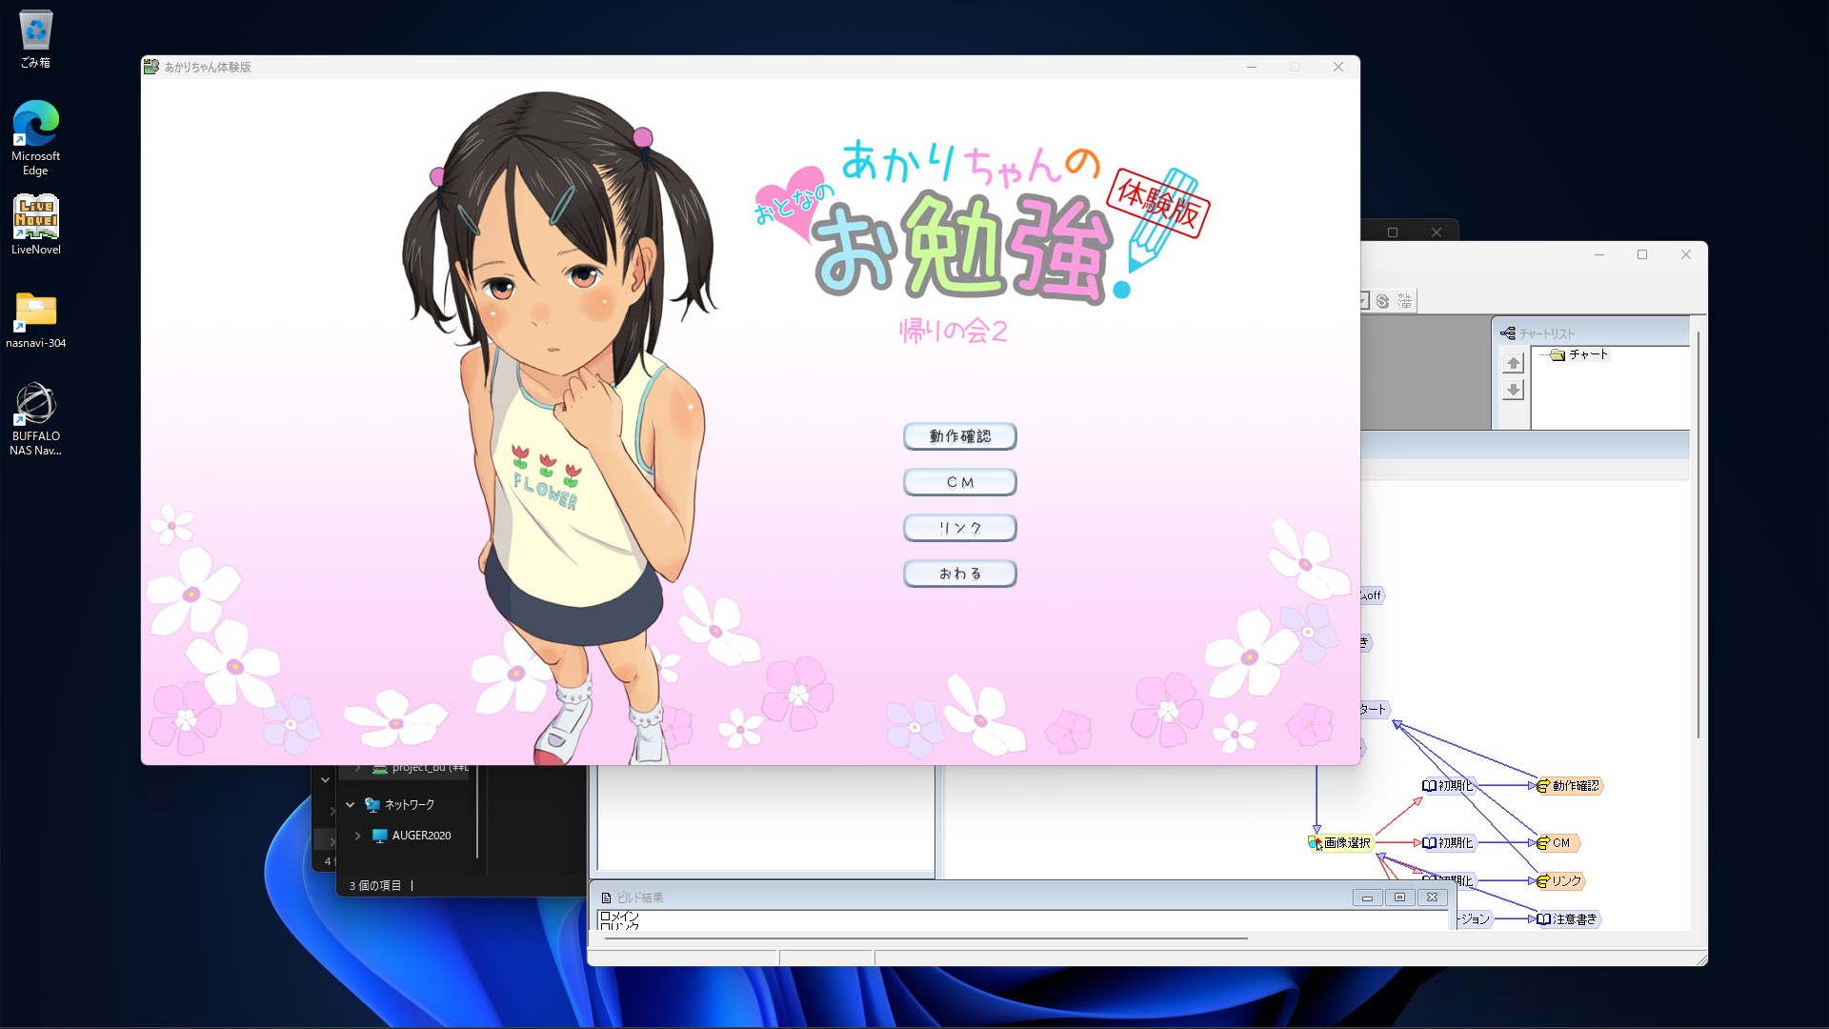This screenshot has width=1829, height=1029.
Task: Select the 初期化 node linked to 動作確認
Action: (1448, 786)
